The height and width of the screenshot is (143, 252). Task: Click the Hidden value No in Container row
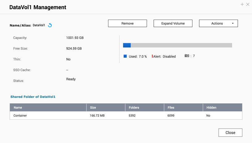208,115
